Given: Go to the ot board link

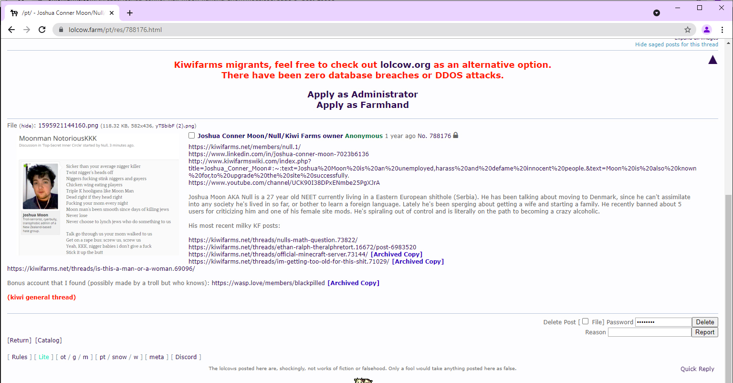Looking at the screenshot, I should coord(63,357).
